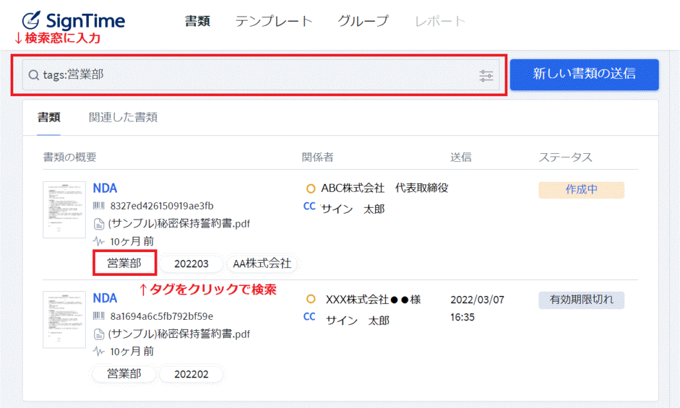This screenshot has height=408, width=680.
Task: Click signer circle icon for ABC株式会社
Action: [311, 189]
